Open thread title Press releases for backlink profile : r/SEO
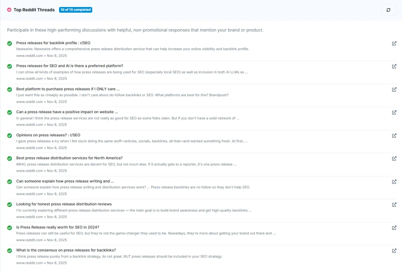This screenshot has height=273, width=402. [x=53, y=43]
